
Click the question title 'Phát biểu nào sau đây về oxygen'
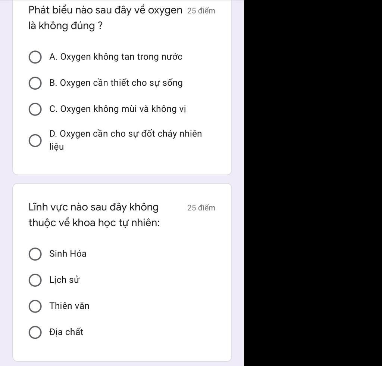tap(105, 10)
